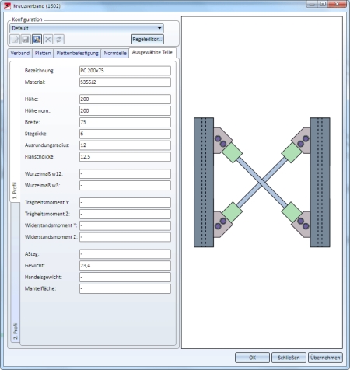350x370 pixels.
Task: Click the ASteg field
Action: pos(125,254)
